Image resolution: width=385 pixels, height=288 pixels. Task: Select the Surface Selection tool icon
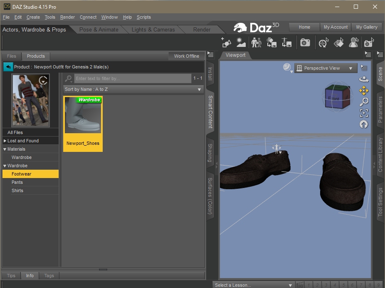click(338, 42)
